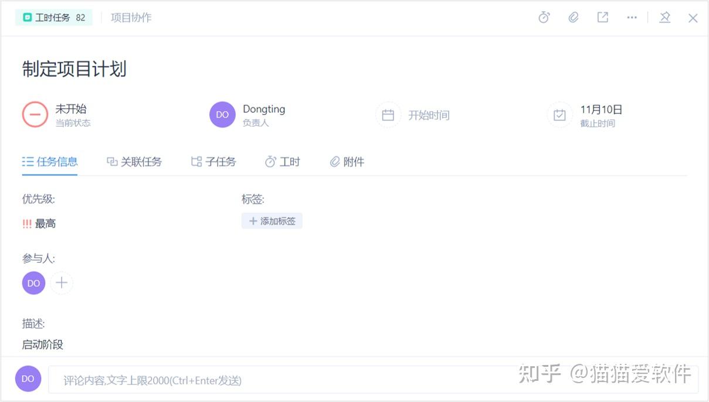Click the 添加标签 add tag button

click(x=272, y=221)
